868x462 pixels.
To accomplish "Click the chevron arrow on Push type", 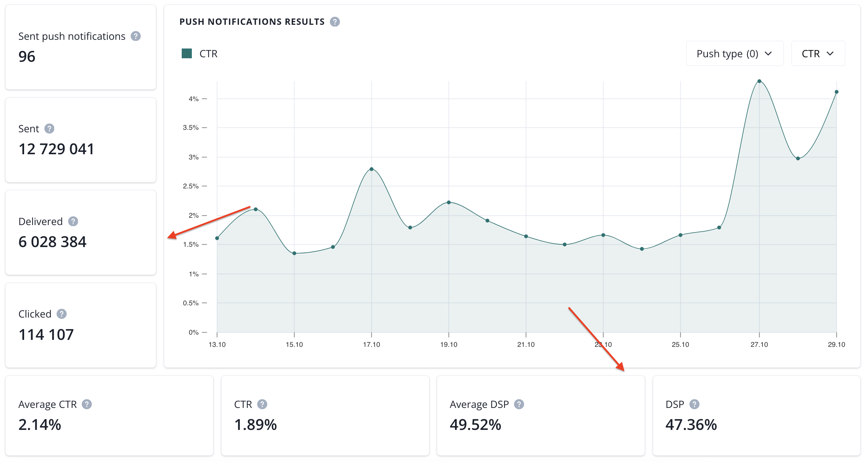I will 768,54.
